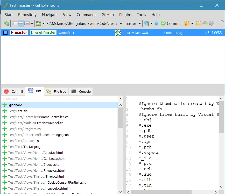The width and height of the screenshot is (225, 194).
Task: Click the repository path C:\Mckinsey\Bengaluru Event\Code\Test\
Action: (x=82, y=24)
